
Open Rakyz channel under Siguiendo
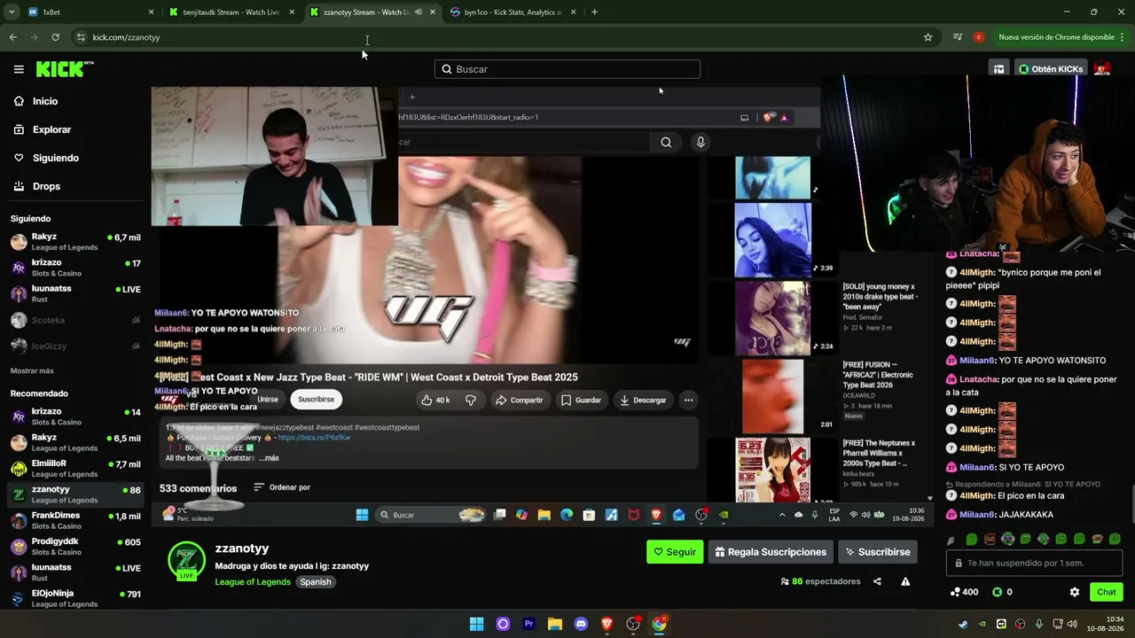click(x=75, y=242)
